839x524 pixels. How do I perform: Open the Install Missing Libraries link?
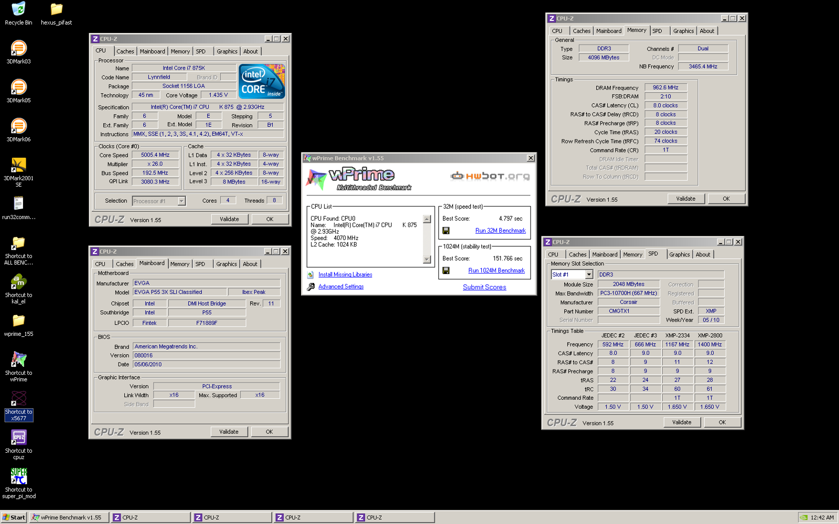coord(345,275)
